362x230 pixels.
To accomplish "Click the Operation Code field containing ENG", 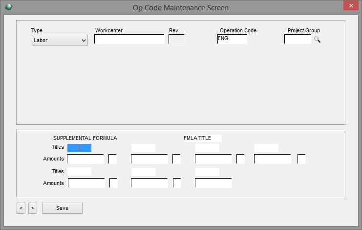I will 232,39.
